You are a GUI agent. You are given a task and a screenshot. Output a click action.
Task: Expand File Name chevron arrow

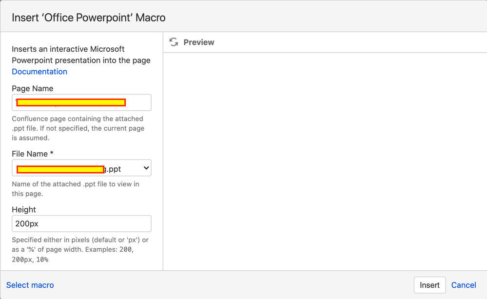tap(146, 168)
